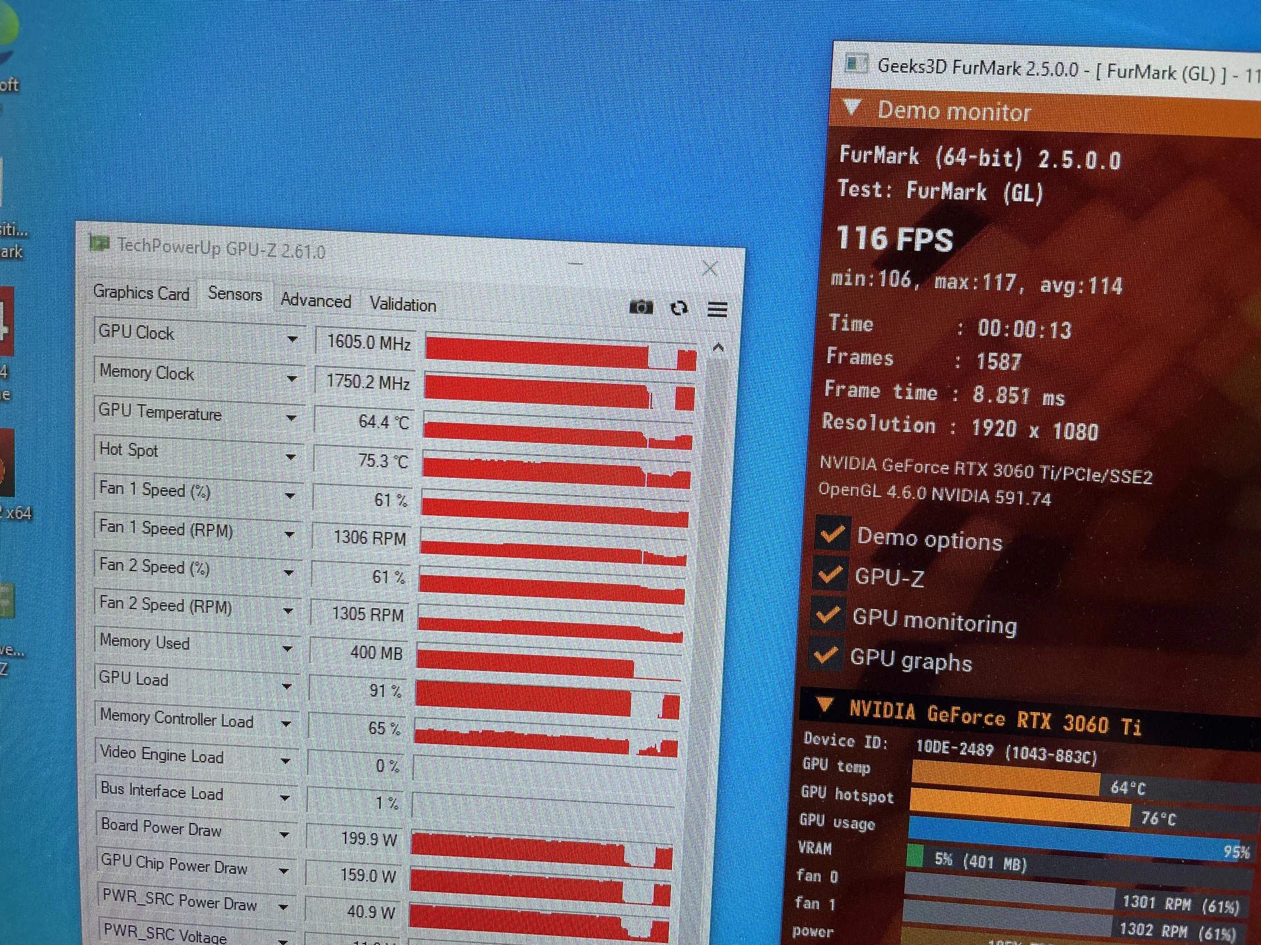Open the Fan 1 Speed (%) dropdown

coord(290,496)
